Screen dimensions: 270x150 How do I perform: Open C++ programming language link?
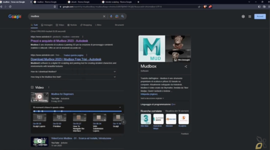(x=173, y=104)
